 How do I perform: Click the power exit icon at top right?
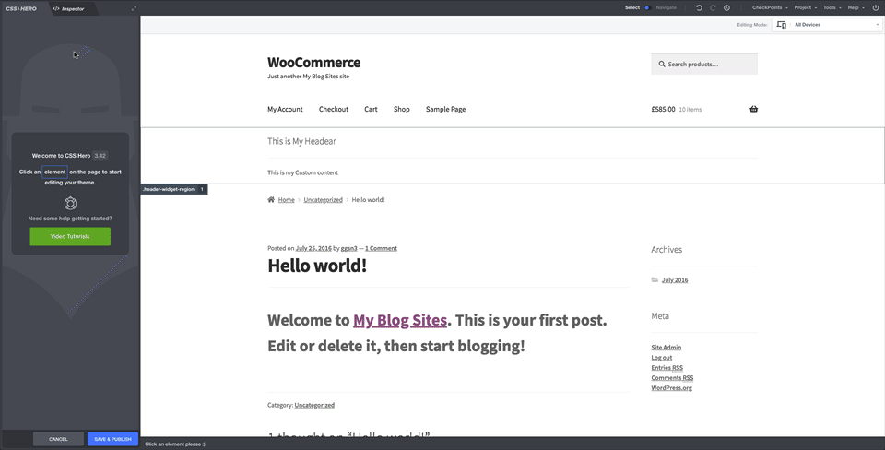(876, 8)
